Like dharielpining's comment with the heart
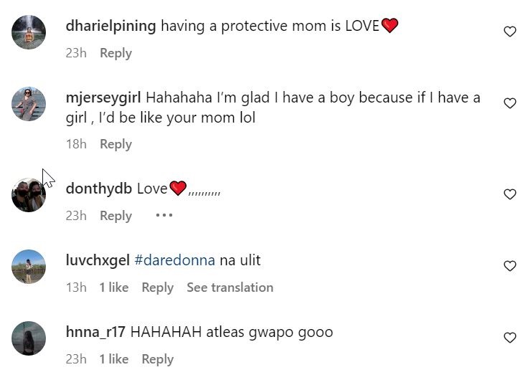The height and width of the screenshot is (390, 528). [x=510, y=32]
